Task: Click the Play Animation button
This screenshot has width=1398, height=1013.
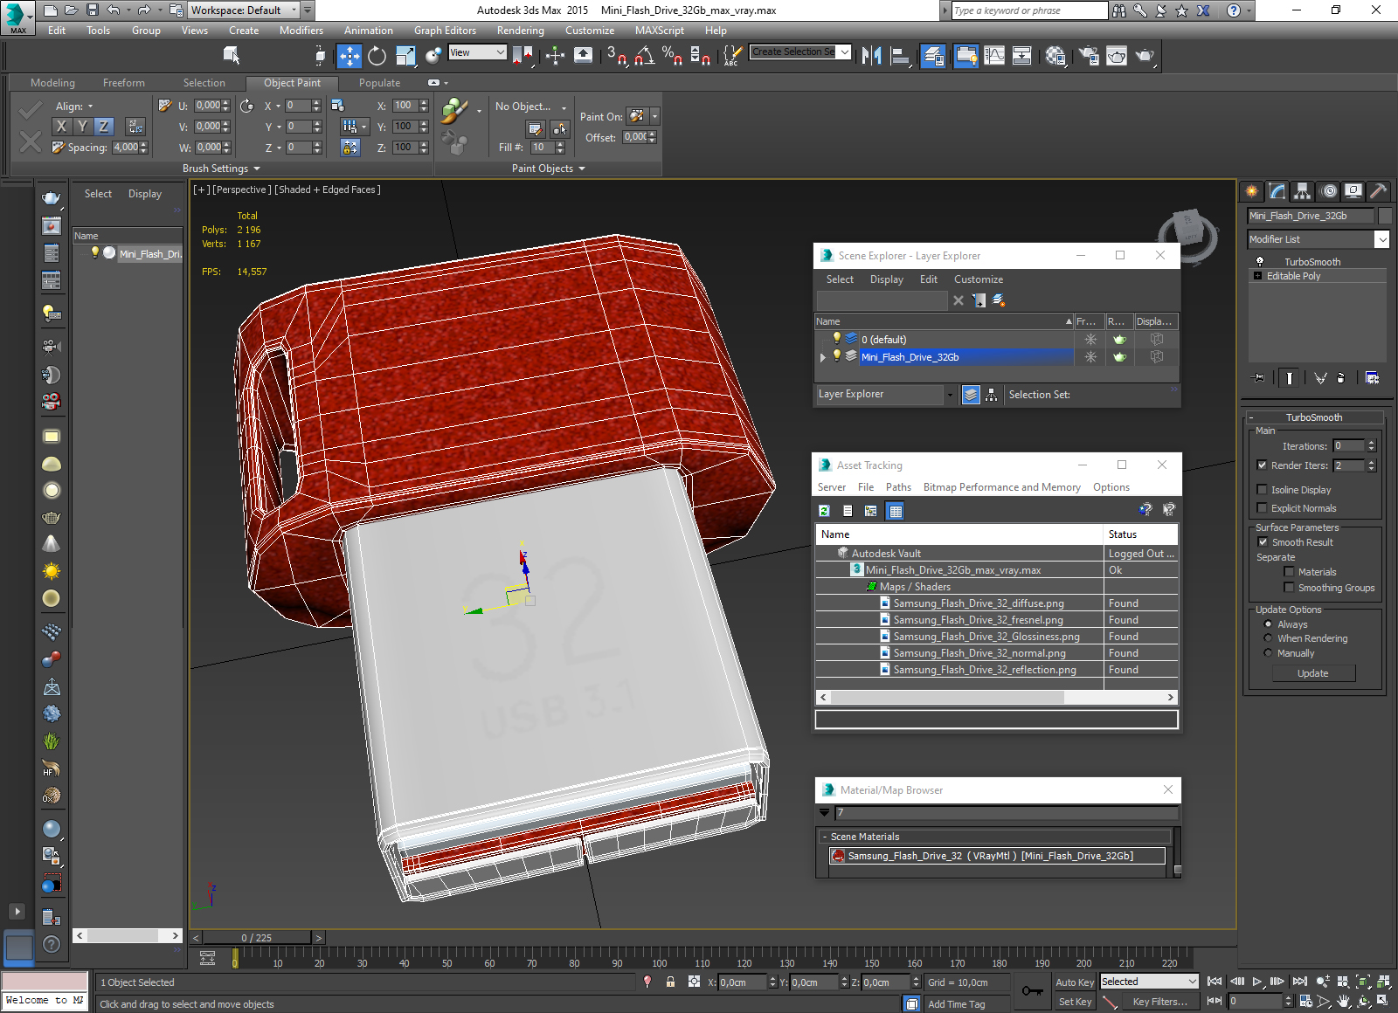Action: [x=1257, y=982]
